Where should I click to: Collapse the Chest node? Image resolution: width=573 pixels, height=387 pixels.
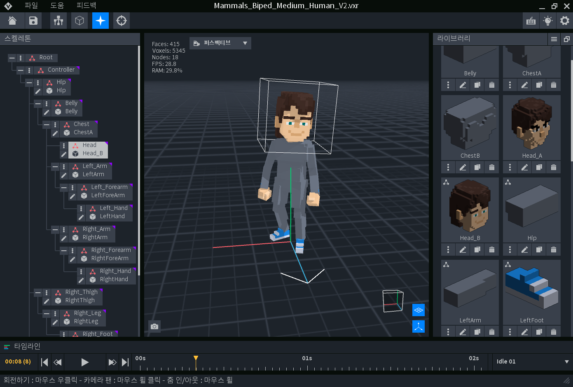coord(47,125)
